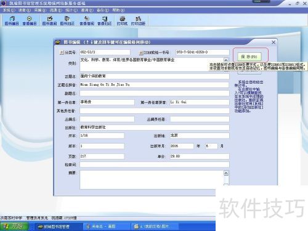Click the 单价 price field showing 29.80
This screenshot has width=308, height=231.
pos(200,156)
